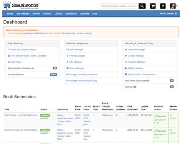
Task: Click the date 2013-12-30
Action: pyautogui.click(x=133, y=115)
